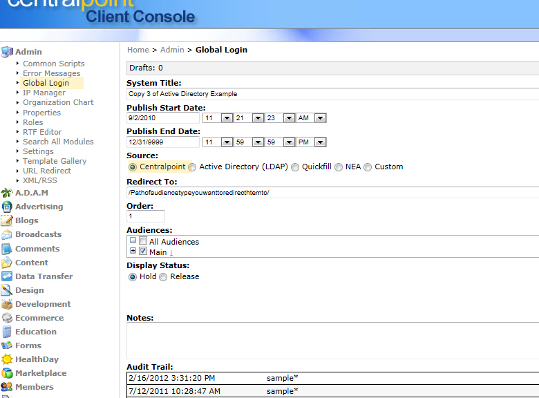539x398 pixels.
Task: Click the Ecommerce module icon
Action: pyautogui.click(x=7, y=318)
